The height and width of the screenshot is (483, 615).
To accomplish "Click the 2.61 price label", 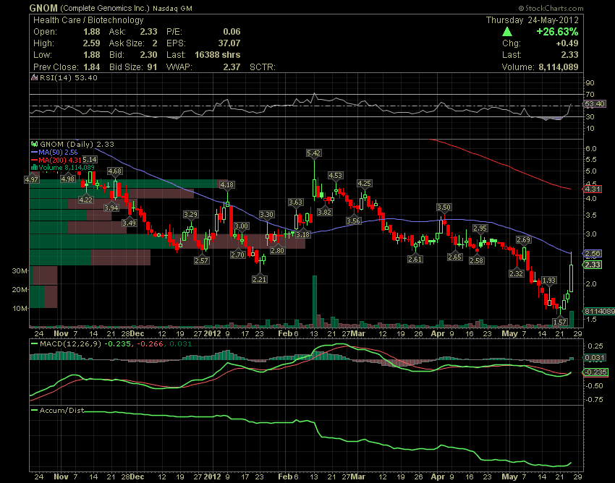I will (415, 259).
